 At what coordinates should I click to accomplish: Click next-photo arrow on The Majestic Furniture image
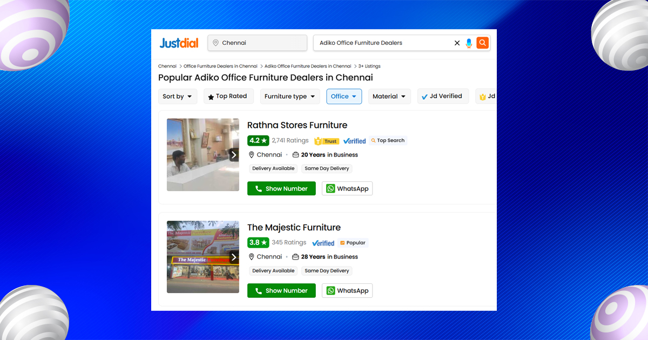[234, 257]
